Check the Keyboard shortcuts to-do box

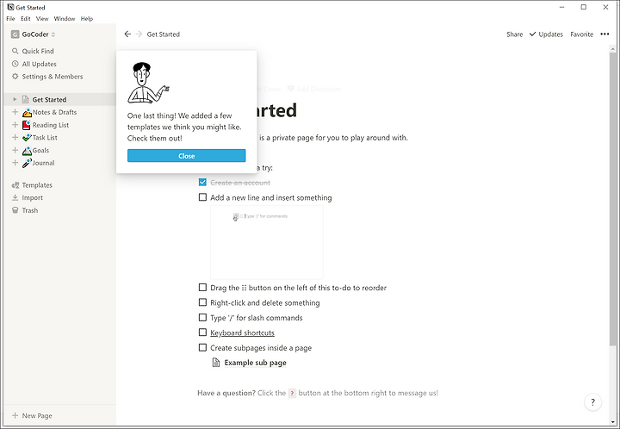202,333
